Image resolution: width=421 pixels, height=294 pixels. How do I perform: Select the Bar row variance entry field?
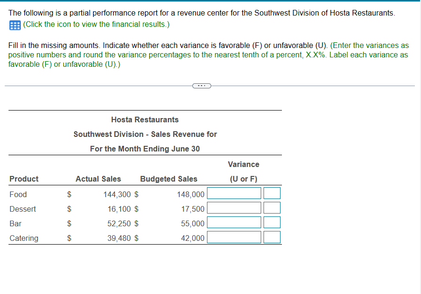[x=234, y=222]
